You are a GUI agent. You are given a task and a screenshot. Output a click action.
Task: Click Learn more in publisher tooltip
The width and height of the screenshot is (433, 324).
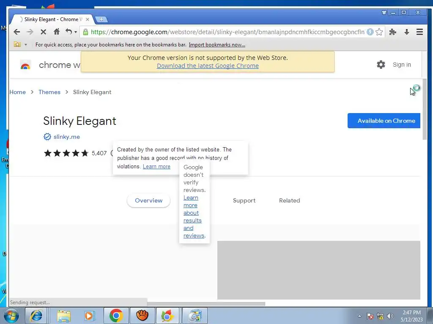pyautogui.click(x=156, y=166)
